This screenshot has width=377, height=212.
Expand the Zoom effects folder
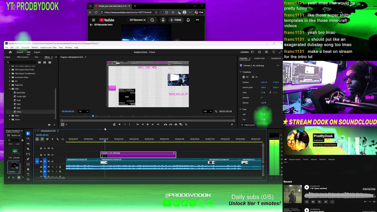(10, 120)
